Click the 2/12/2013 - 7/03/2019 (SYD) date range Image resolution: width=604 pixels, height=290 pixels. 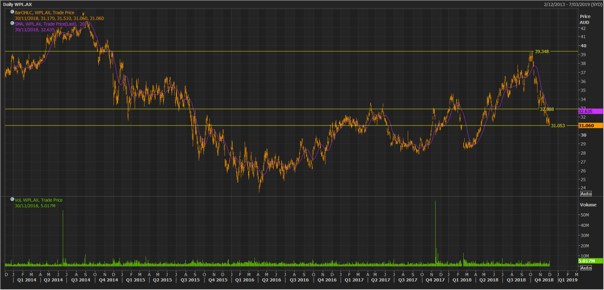[573, 5]
